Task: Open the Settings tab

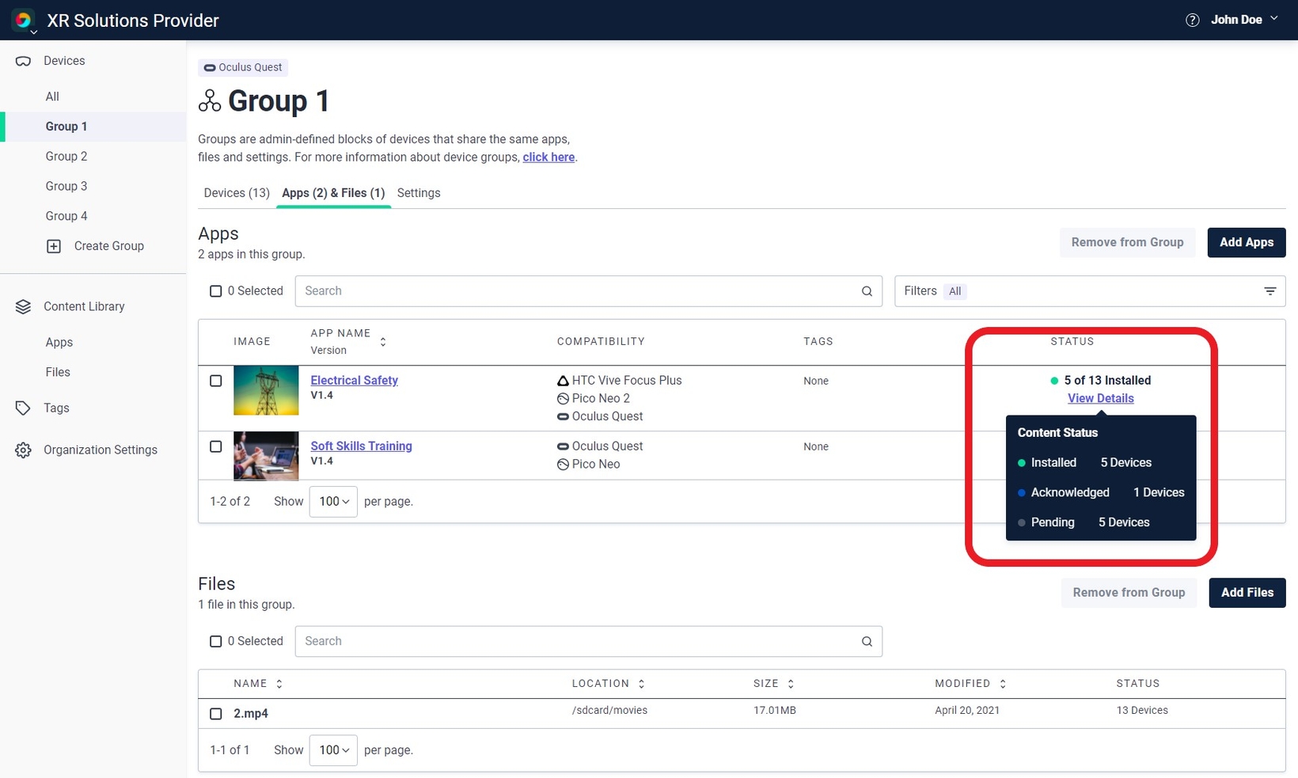Action: [x=419, y=193]
